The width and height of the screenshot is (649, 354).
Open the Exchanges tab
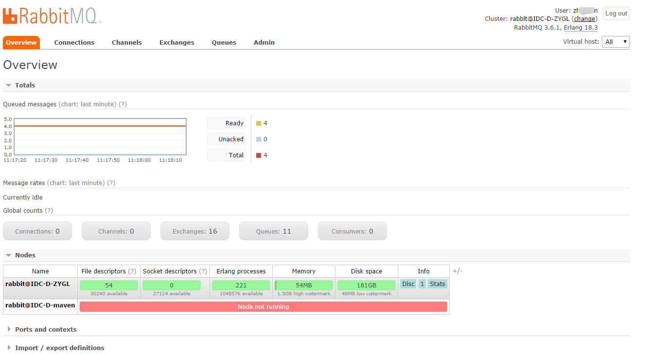click(177, 42)
